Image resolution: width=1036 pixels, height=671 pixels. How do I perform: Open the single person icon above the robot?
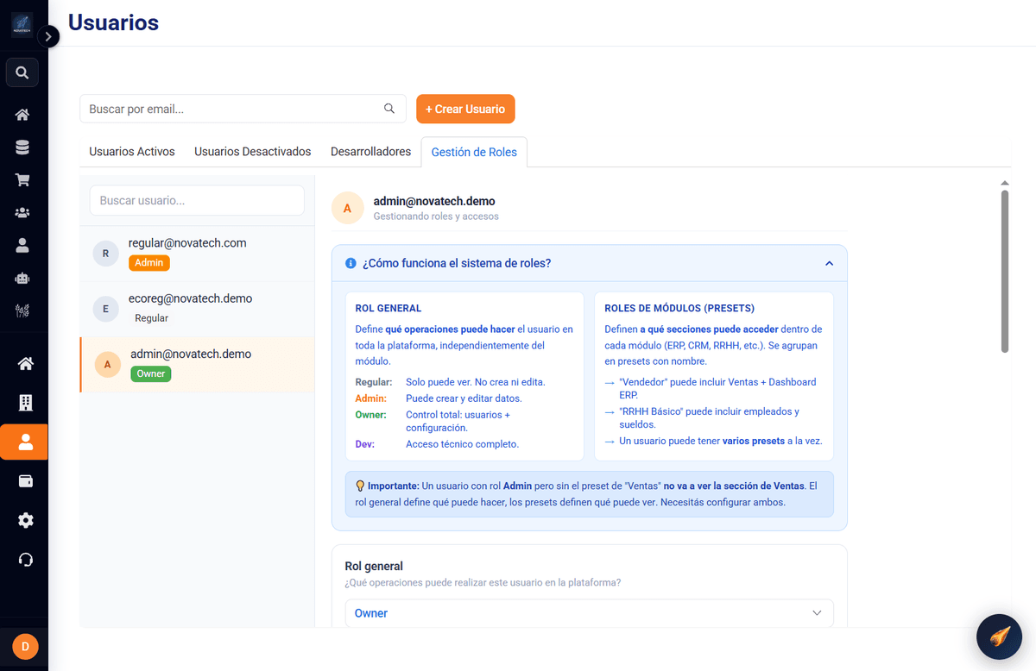click(22, 246)
